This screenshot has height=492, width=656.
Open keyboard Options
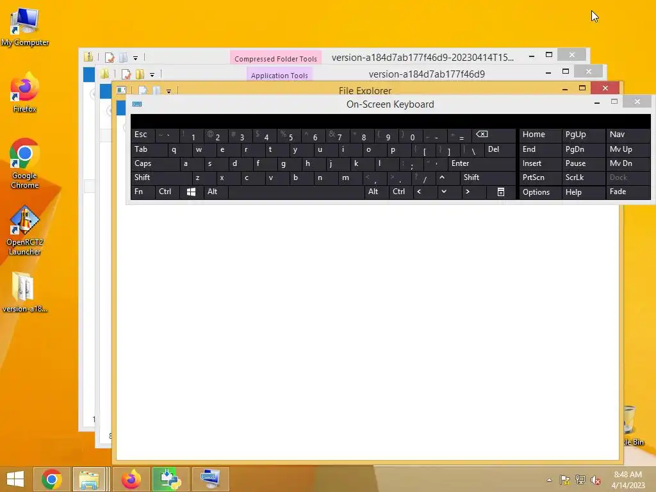[x=540, y=192]
